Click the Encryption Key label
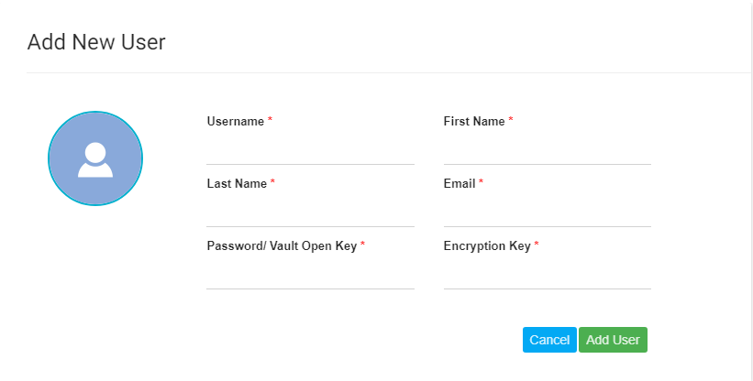This screenshot has width=753, height=381. coord(487,245)
